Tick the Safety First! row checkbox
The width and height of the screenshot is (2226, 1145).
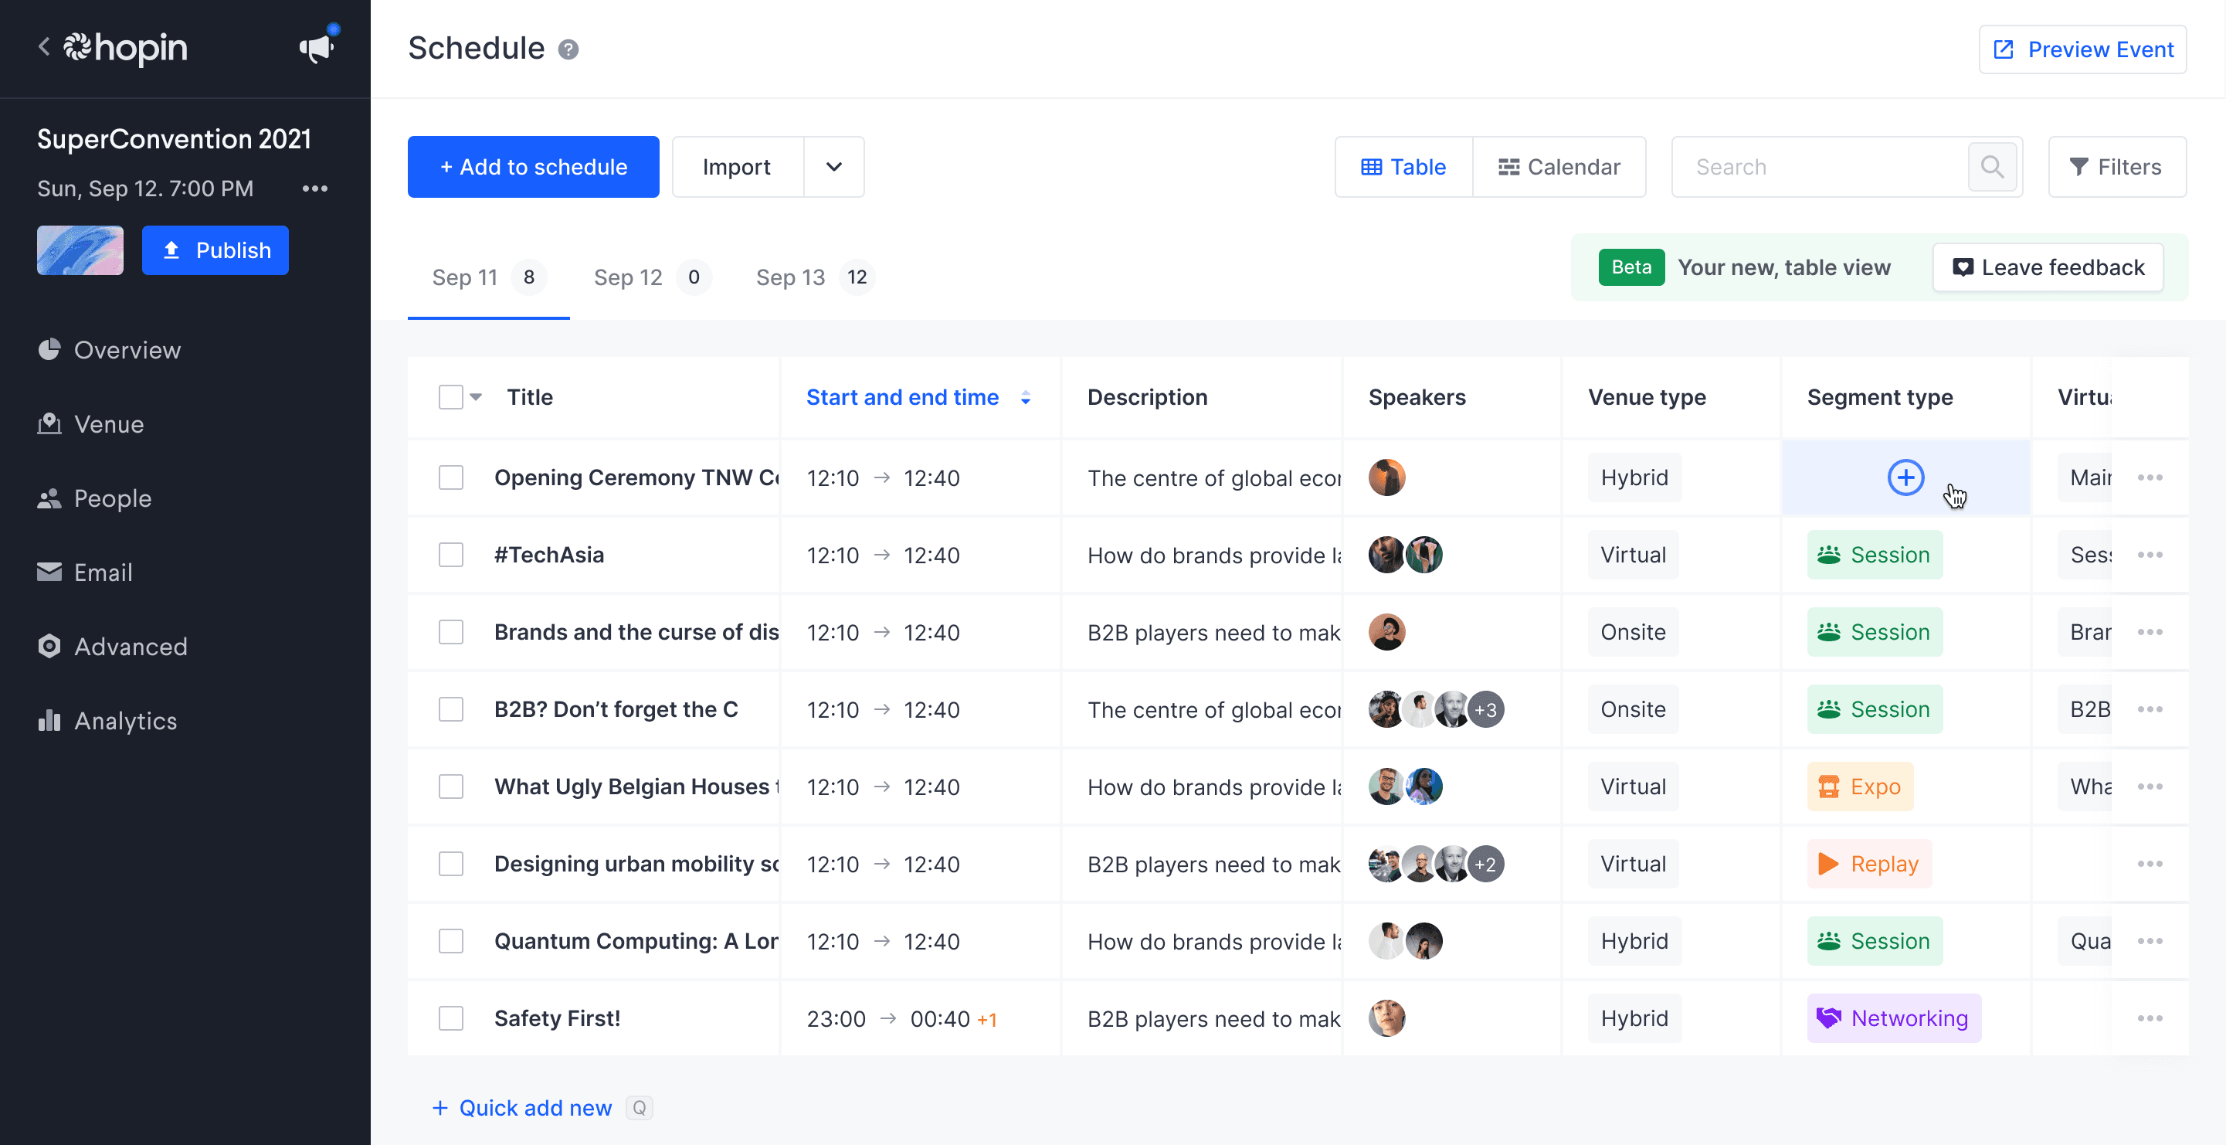(451, 1019)
